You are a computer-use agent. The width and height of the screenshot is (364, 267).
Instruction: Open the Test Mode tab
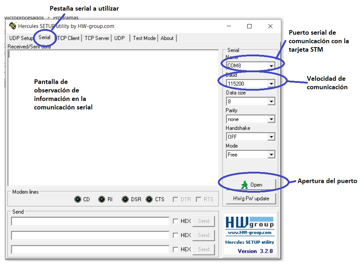point(144,38)
